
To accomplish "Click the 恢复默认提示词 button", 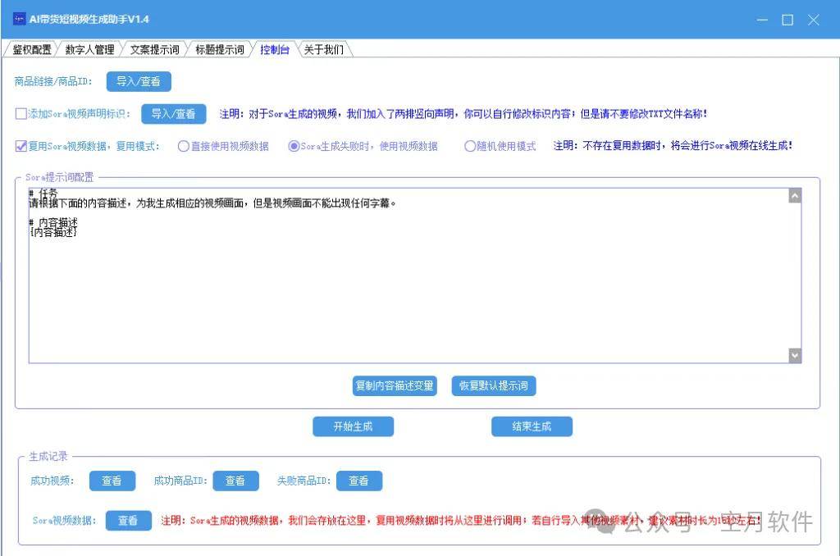I will pos(493,385).
